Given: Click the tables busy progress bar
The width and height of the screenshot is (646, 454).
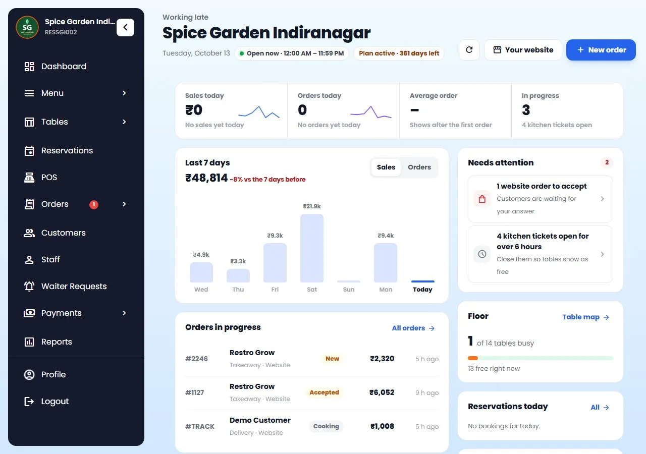Looking at the screenshot, I should (x=541, y=358).
